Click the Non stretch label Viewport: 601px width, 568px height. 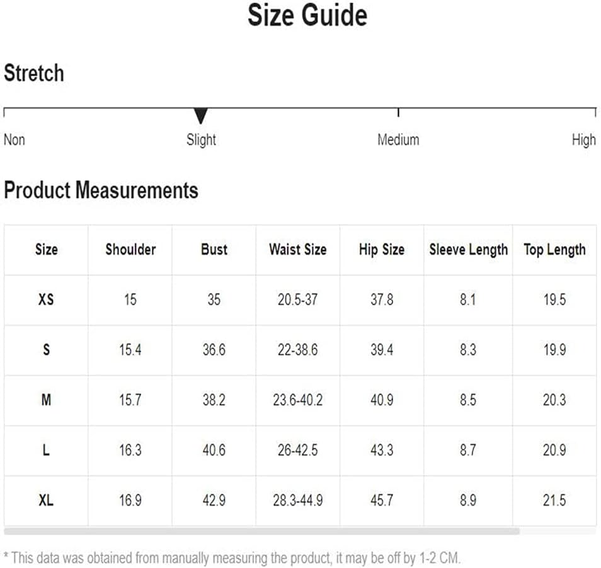[x=14, y=139]
